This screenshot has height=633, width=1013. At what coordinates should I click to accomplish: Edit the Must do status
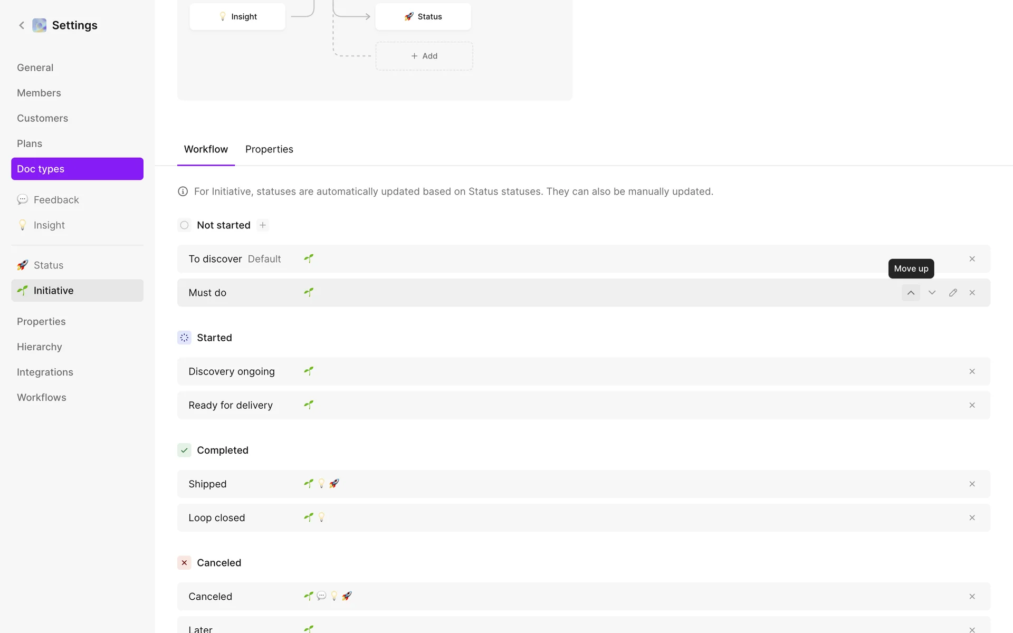click(953, 293)
